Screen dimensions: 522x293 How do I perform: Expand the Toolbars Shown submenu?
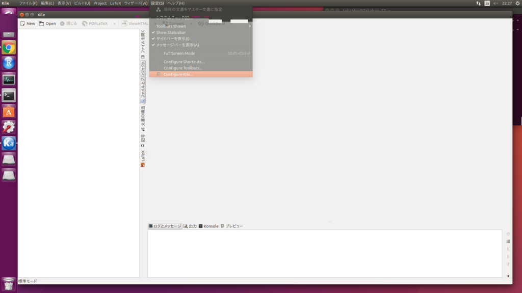[201, 26]
